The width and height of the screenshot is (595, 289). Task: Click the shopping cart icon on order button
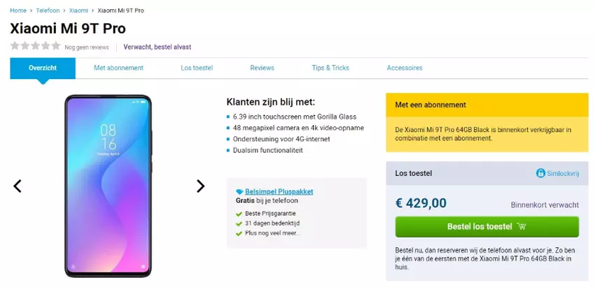[521, 226]
